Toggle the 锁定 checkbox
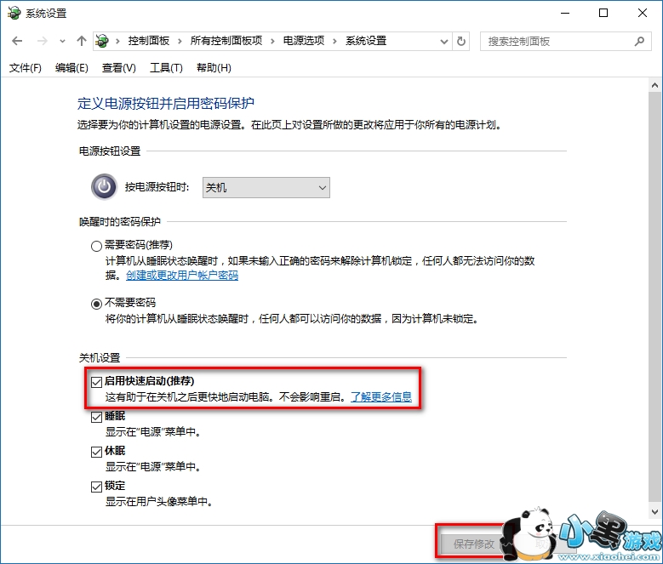The image size is (663, 564). click(96, 487)
